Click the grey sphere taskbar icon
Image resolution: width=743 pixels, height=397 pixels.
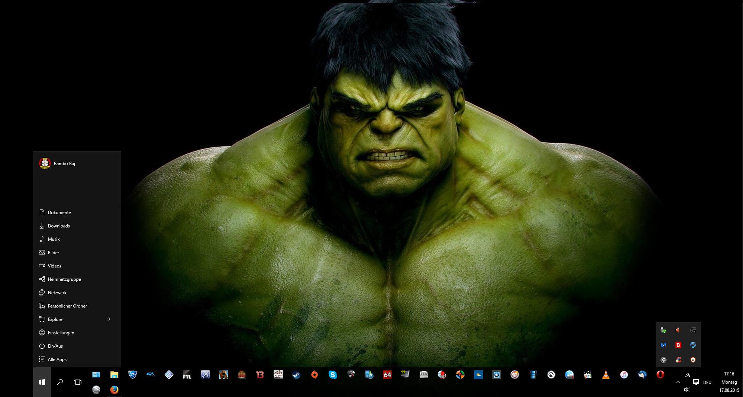coord(96,390)
